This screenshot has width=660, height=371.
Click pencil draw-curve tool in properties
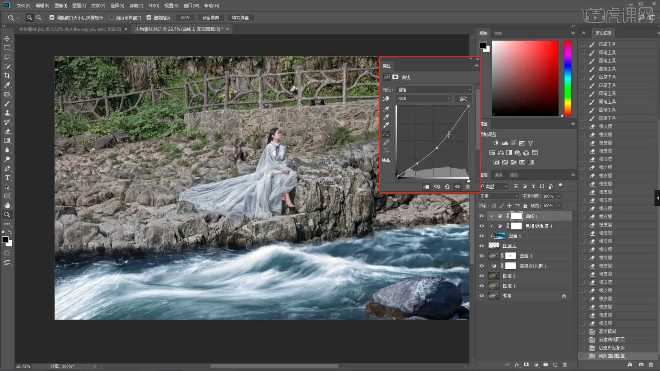pos(386,142)
